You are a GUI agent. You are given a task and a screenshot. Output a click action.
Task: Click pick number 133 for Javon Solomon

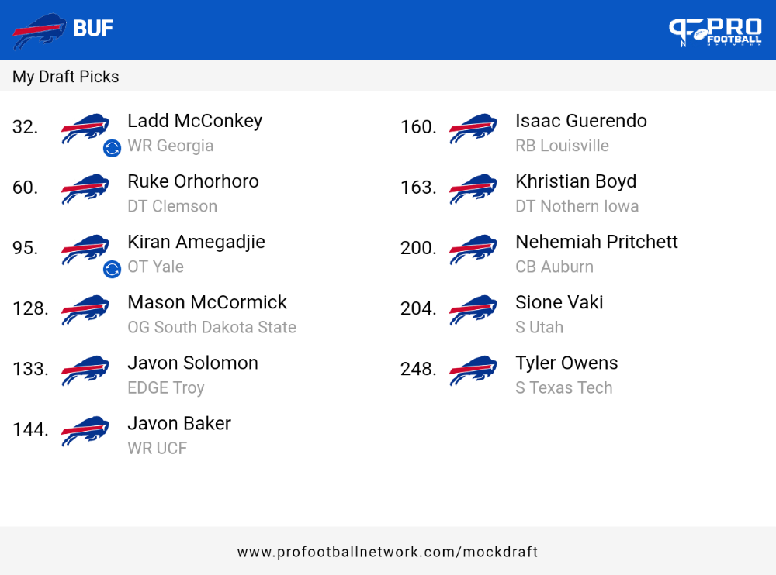31,369
